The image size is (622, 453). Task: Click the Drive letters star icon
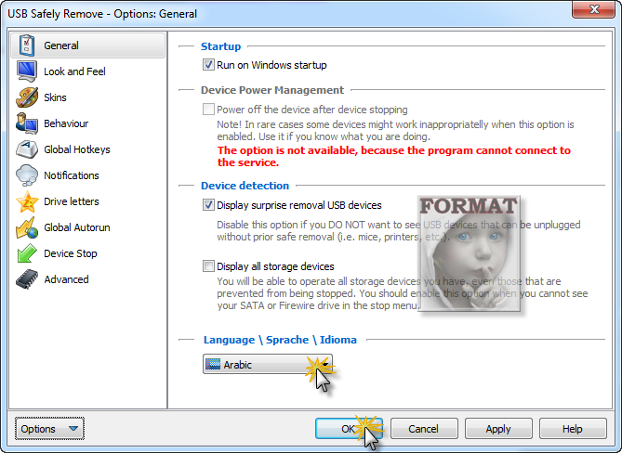pos(27,201)
